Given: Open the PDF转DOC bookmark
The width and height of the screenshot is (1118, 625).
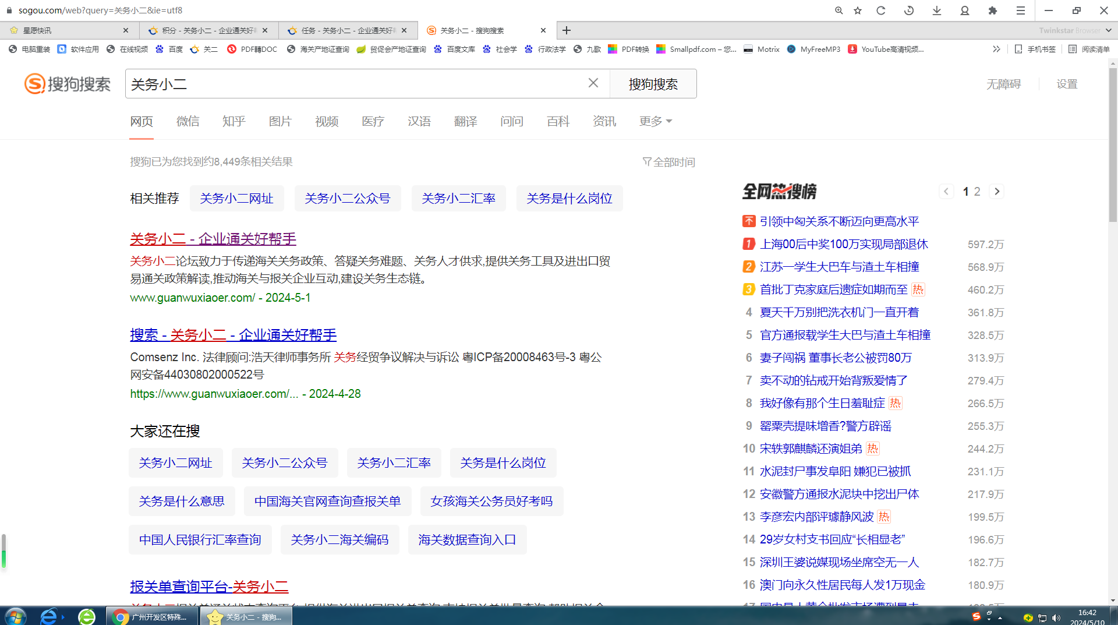Looking at the screenshot, I should coord(252,50).
